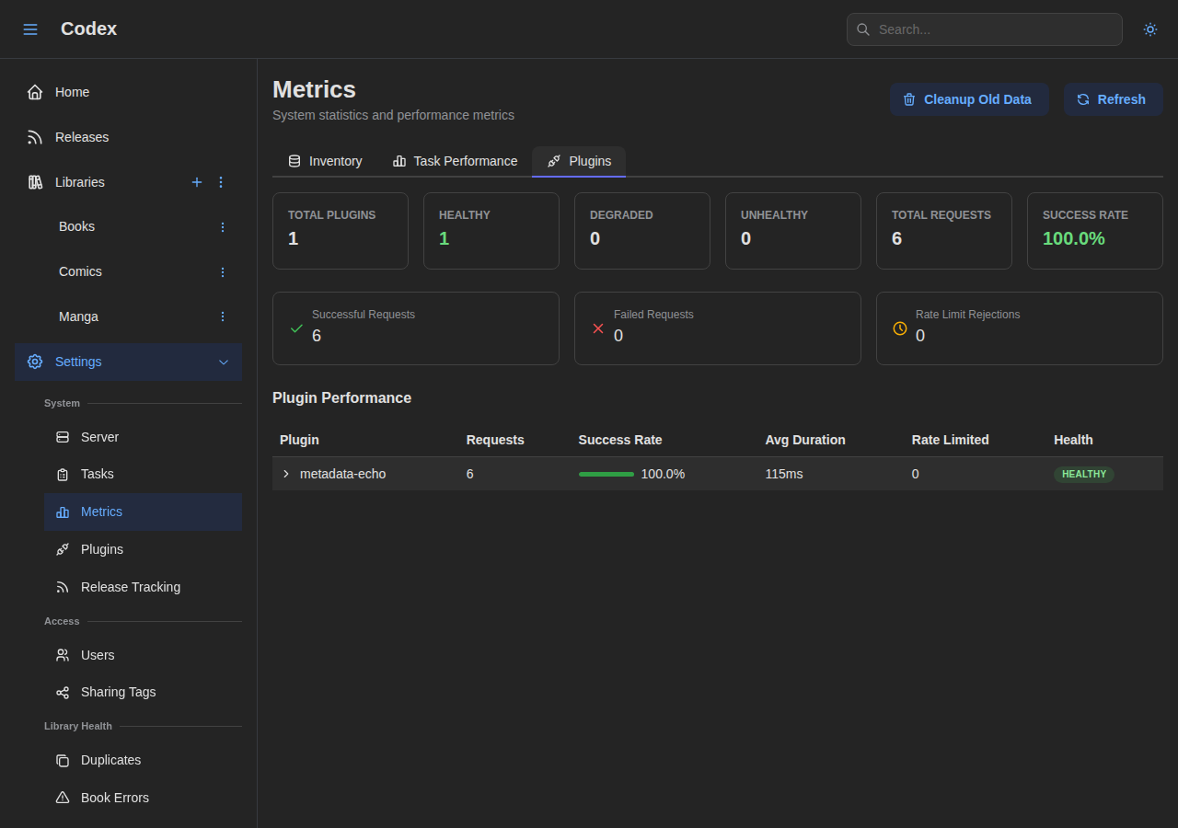The image size is (1178, 828).
Task: Click the HEALTHY badge for metadata-echo
Action: point(1084,474)
